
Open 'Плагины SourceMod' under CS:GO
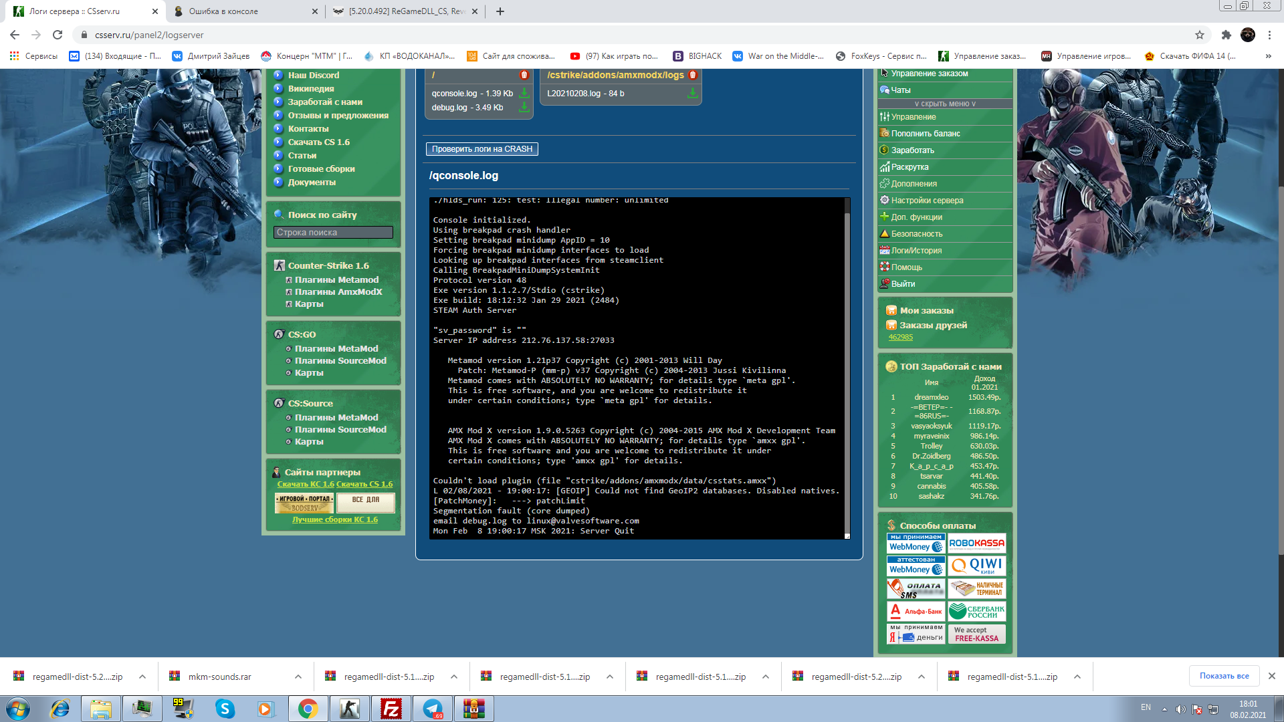(340, 361)
